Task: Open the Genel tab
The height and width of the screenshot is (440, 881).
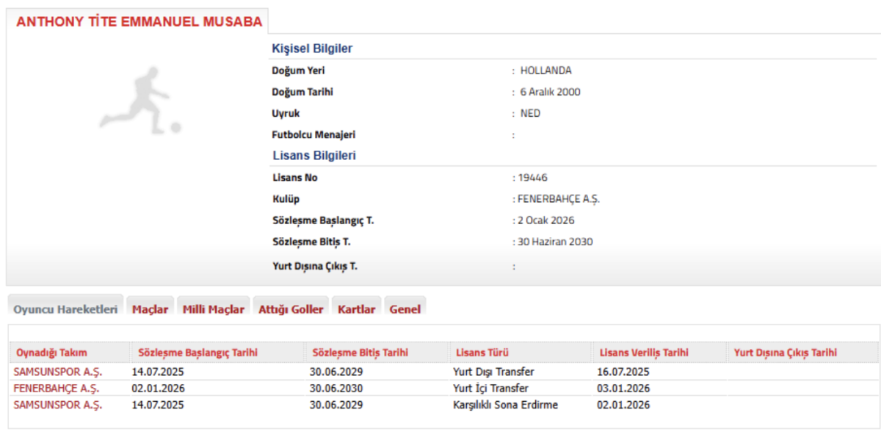Action: (x=404, y=309)
